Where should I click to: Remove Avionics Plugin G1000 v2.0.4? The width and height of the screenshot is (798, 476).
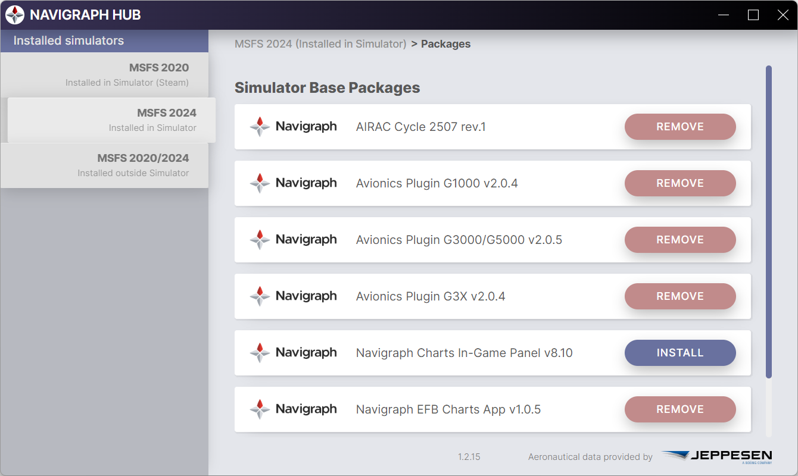click(680, 183)
